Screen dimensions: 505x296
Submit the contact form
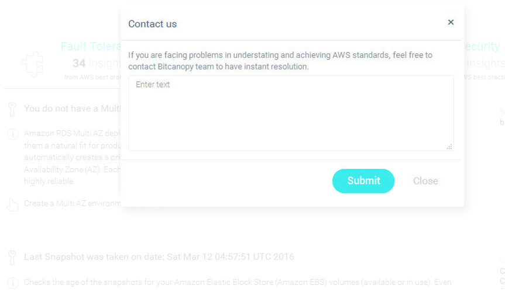click(363, 181)
